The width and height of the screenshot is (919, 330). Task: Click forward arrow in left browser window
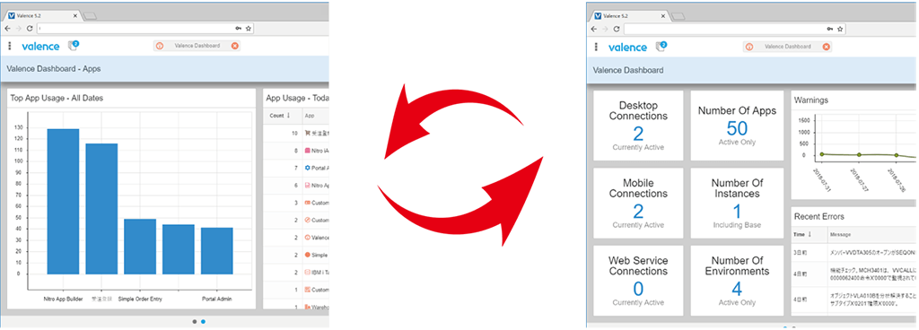pos(18,28)
